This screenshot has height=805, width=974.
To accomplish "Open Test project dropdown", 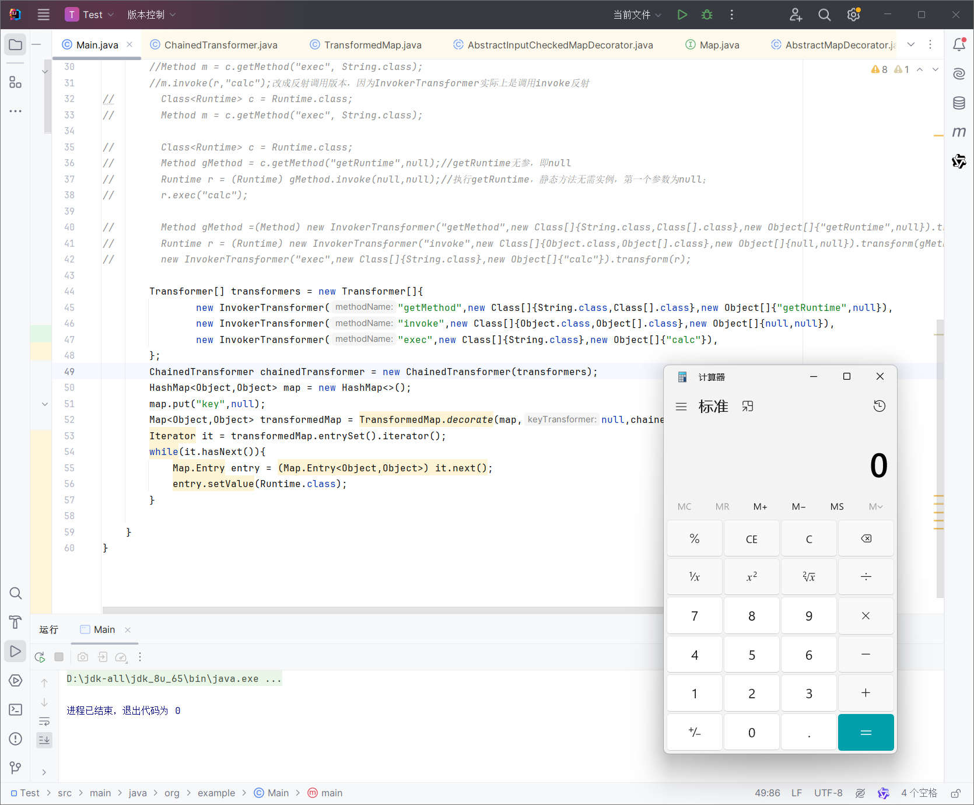I will 89,15.
